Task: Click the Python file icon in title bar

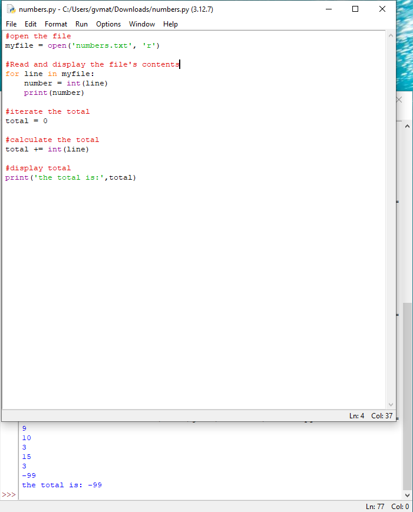Action: point(11,9)
